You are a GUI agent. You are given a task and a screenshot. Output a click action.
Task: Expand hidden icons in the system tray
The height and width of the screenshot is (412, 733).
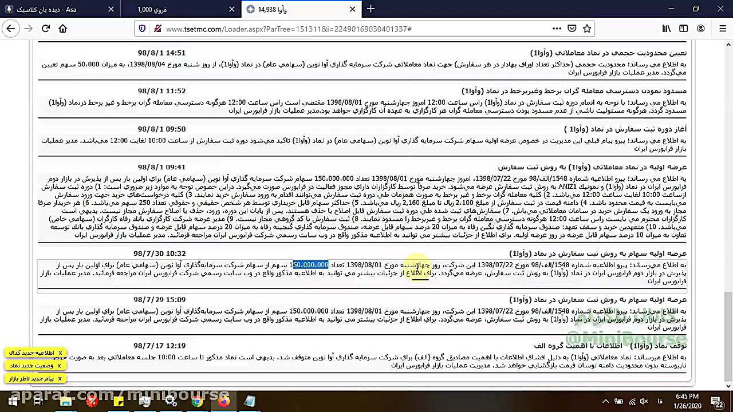(605, 401)
